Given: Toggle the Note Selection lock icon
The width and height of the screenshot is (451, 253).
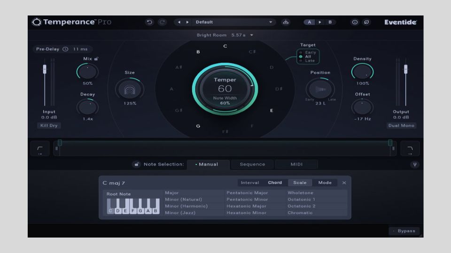Looking at the screenshot, I should point(136,164).
